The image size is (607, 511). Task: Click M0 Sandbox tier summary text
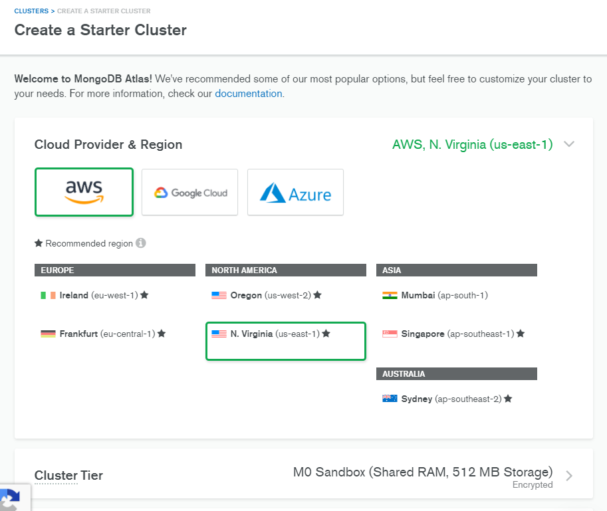423,472
